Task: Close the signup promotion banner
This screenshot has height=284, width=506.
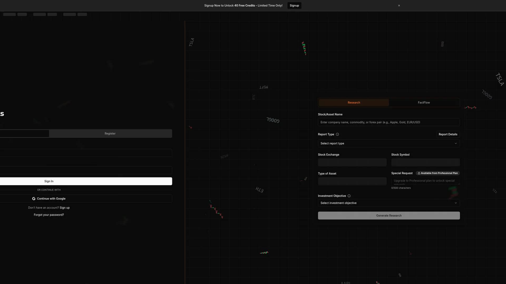Action: point(399,6)
